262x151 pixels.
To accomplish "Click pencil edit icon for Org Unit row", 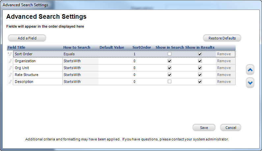I will click(10, 68).
